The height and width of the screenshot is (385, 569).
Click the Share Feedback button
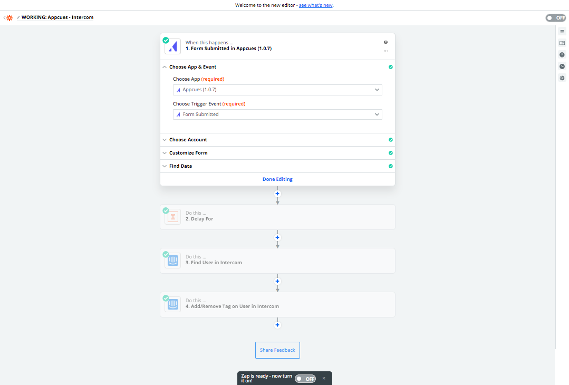click(277, 350)
